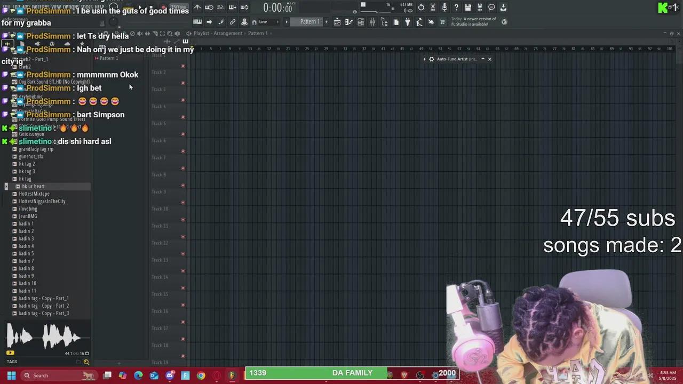Select Pattern 1 in the pattern picker
This screenshot has height=384, width=683.
point(109,58)
